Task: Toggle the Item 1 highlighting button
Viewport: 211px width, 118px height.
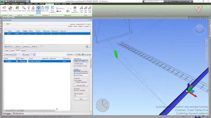Action: [x=77, y=61]
